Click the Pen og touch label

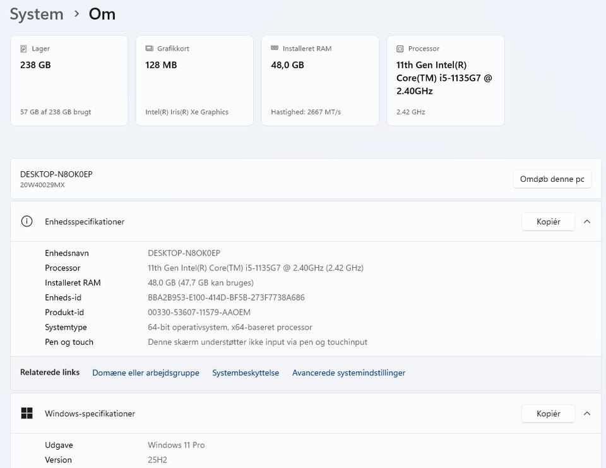69,342
